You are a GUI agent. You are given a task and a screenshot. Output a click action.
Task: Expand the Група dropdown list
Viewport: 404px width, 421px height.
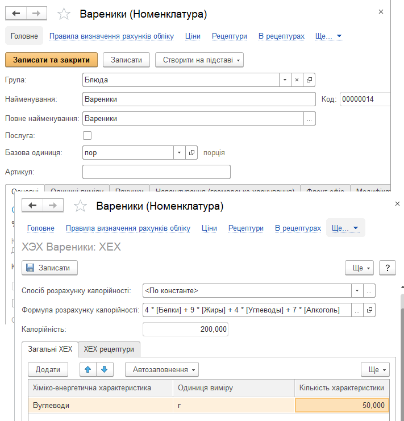tap(285, 80)
